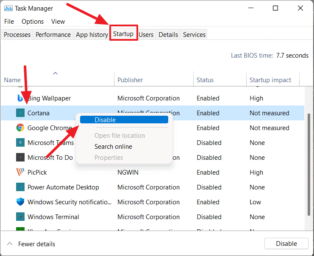Collapse view with Fewer details chevron

[10, 244]
